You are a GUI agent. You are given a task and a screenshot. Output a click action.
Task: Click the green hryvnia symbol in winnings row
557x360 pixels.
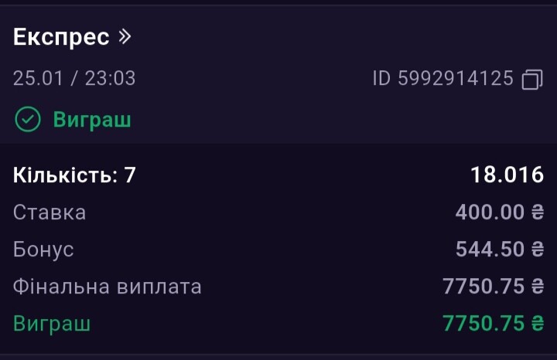click(538, 323)
